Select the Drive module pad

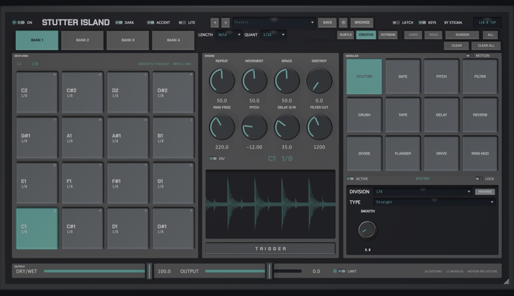(441, 153)
